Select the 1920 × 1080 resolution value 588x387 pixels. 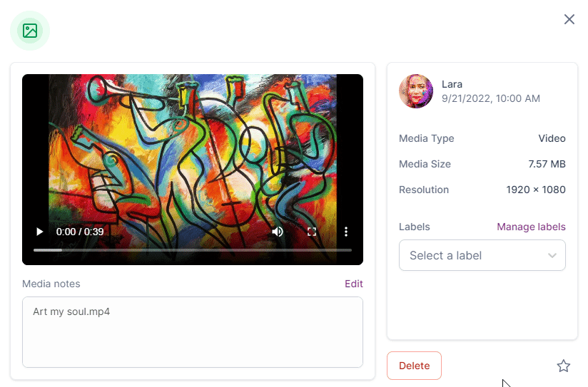[x=536, y=190]
